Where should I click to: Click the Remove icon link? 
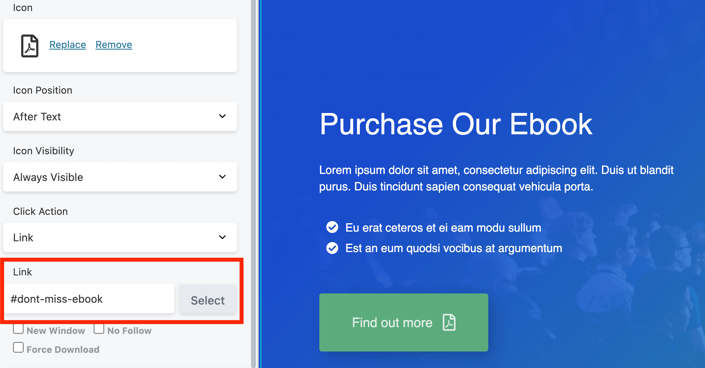[114, 45]
